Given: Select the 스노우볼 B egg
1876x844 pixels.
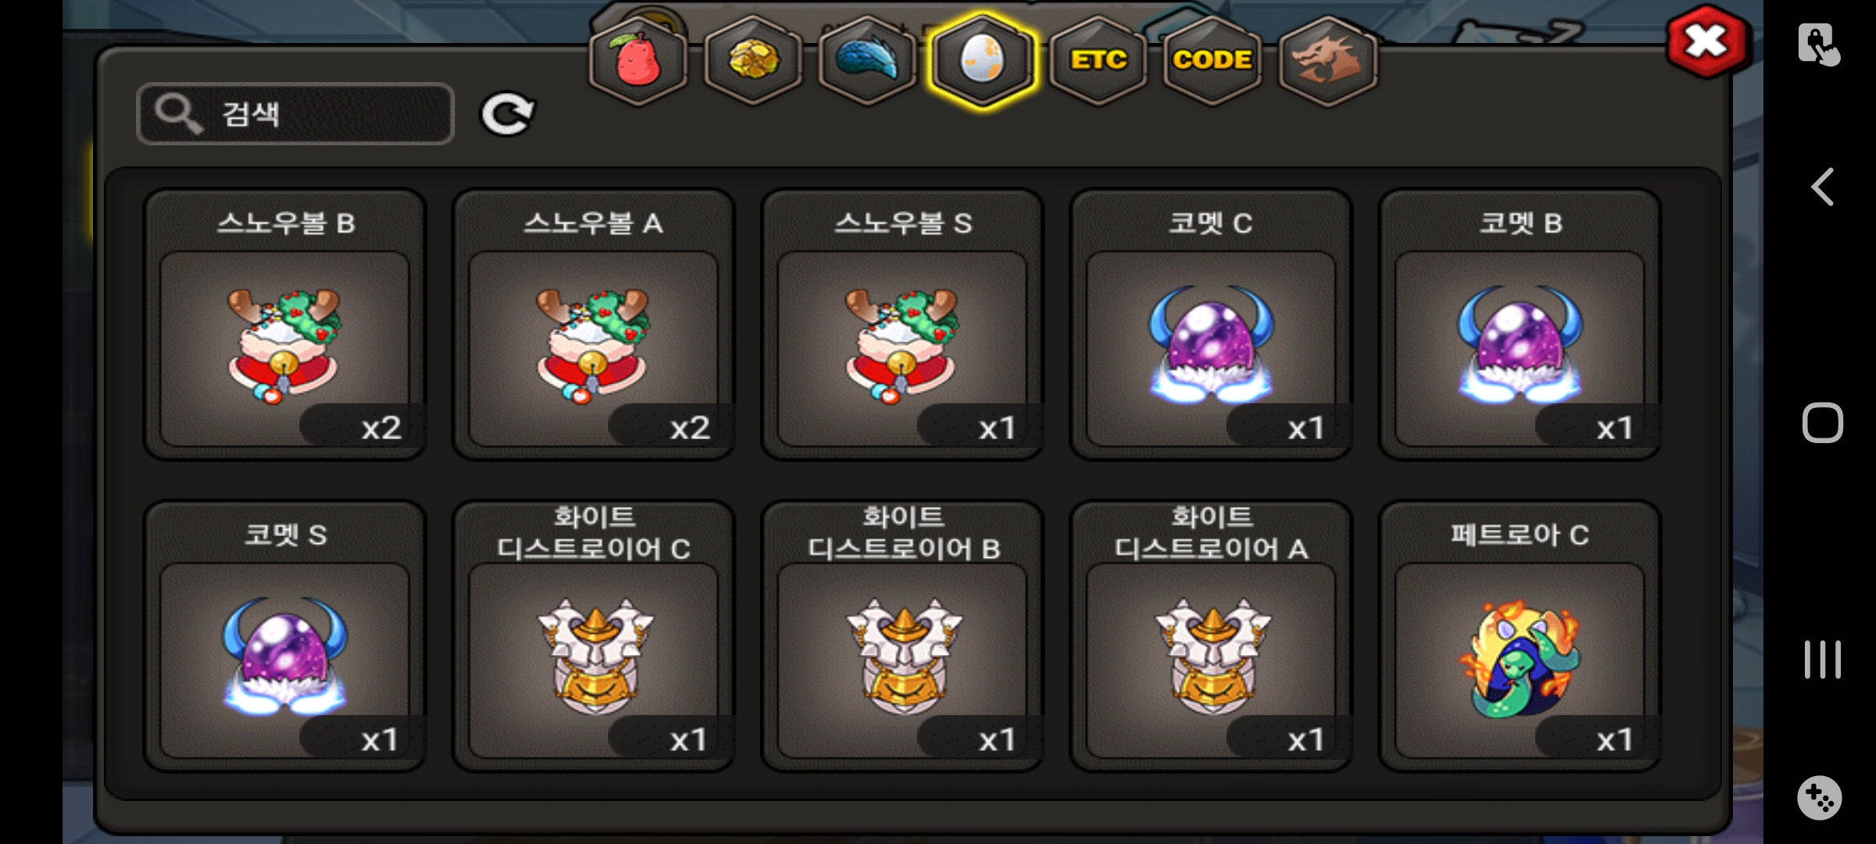Looking at the screenshot, I should tap(285, 324).
